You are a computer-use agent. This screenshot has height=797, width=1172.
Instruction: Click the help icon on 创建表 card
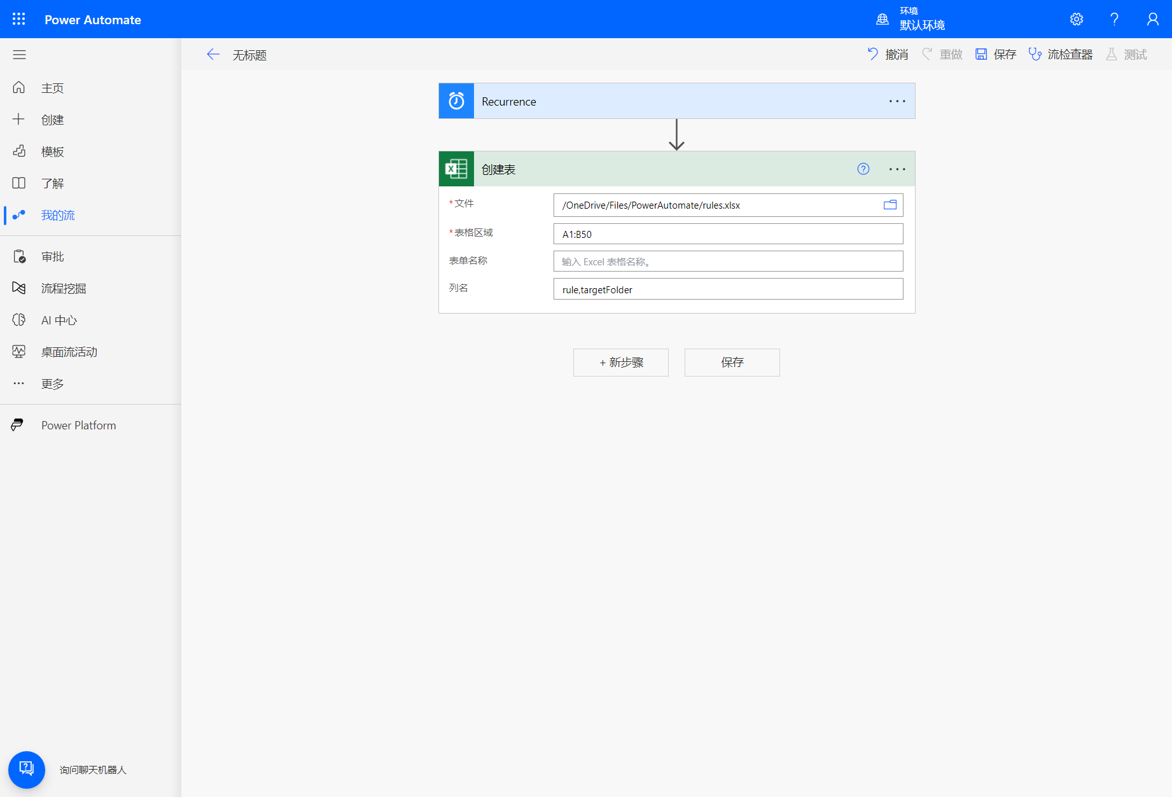point(863,169)
